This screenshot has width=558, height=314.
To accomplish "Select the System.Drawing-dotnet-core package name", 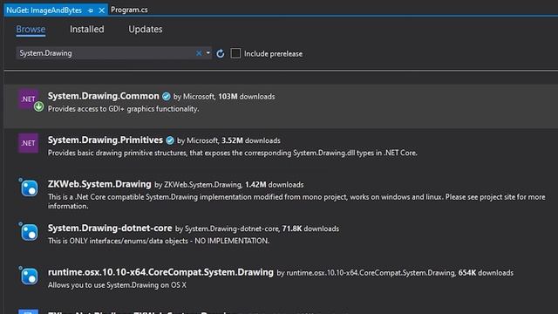I will pos(110,229).
